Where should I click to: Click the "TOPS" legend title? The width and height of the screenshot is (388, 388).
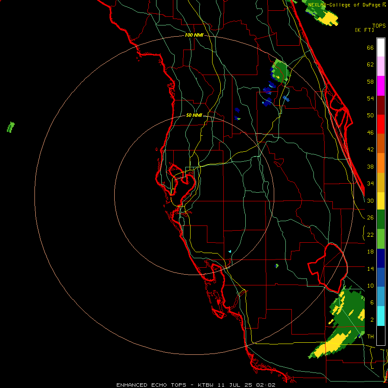379,26
